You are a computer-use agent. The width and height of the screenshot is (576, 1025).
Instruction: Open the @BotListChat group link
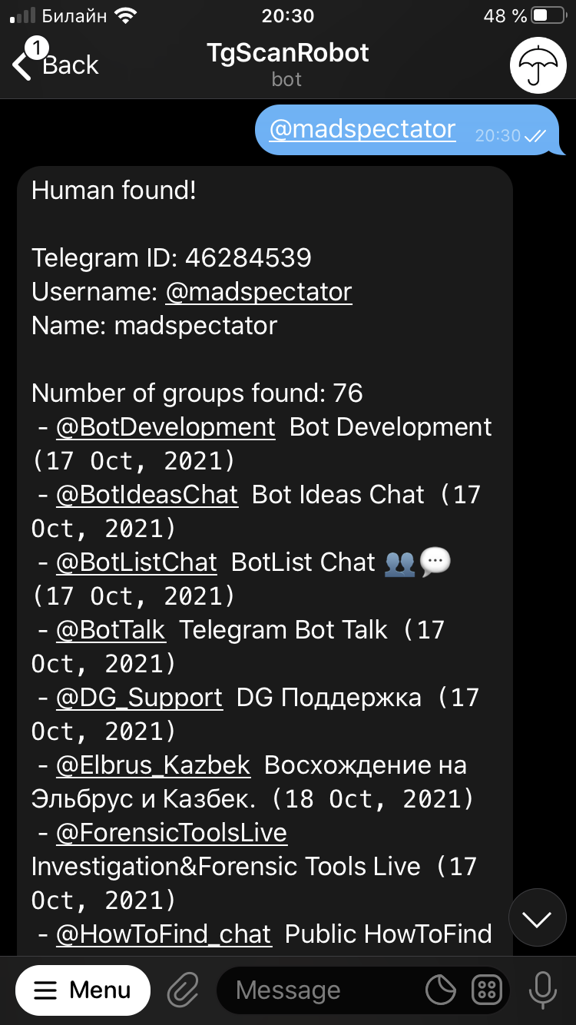(137, 562)
